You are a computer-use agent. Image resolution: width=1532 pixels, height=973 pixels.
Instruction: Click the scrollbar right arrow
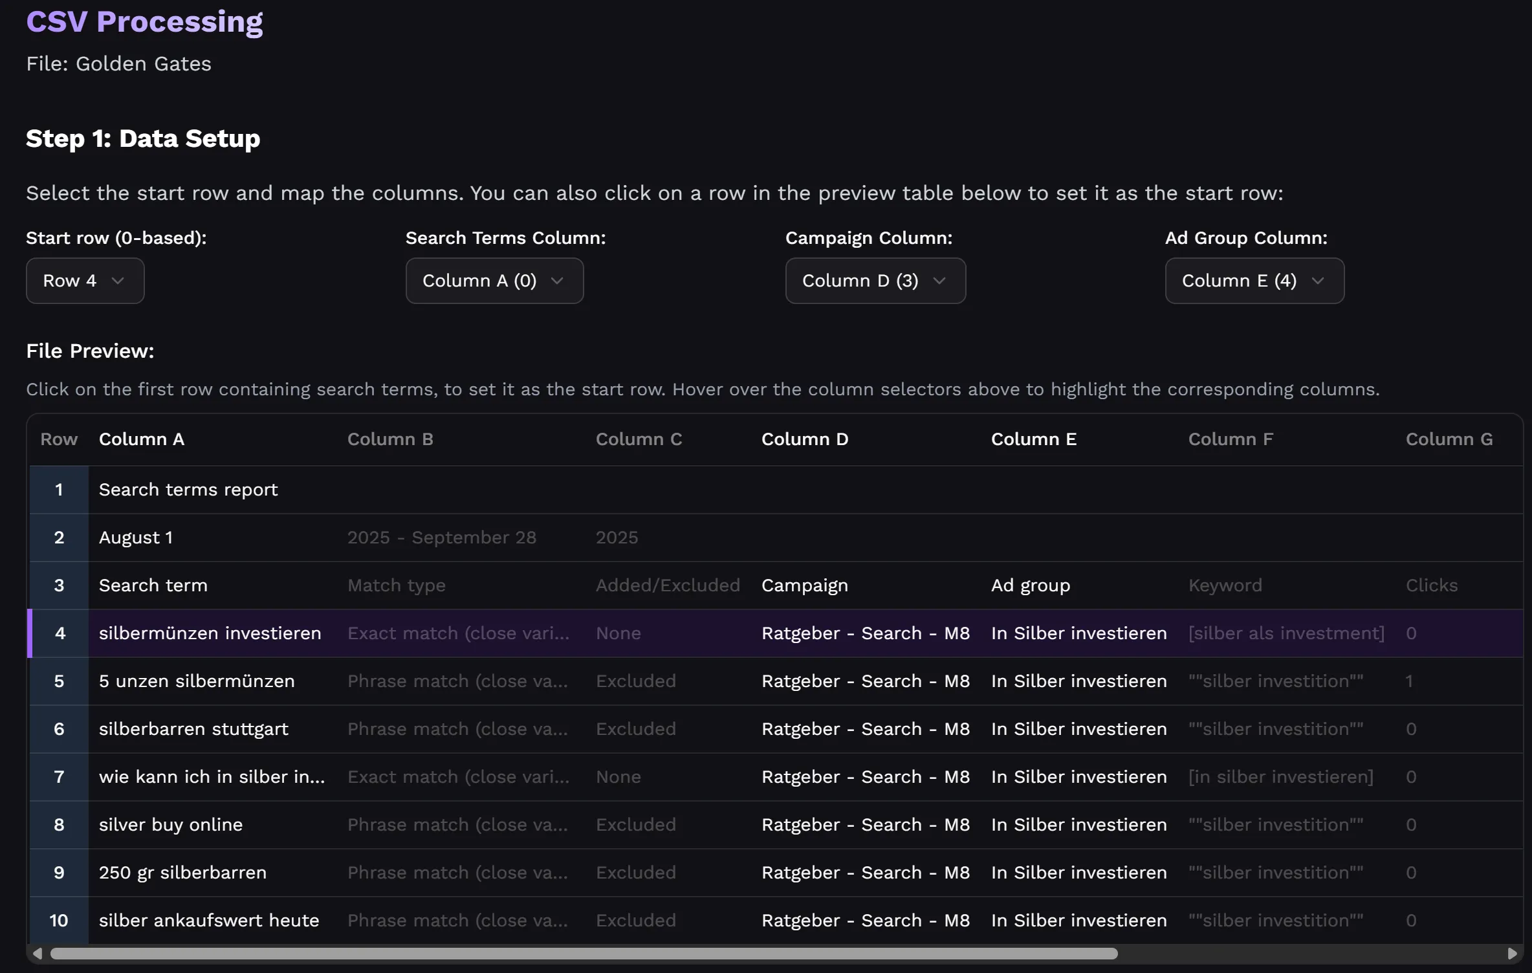[x=1512, y=954]
